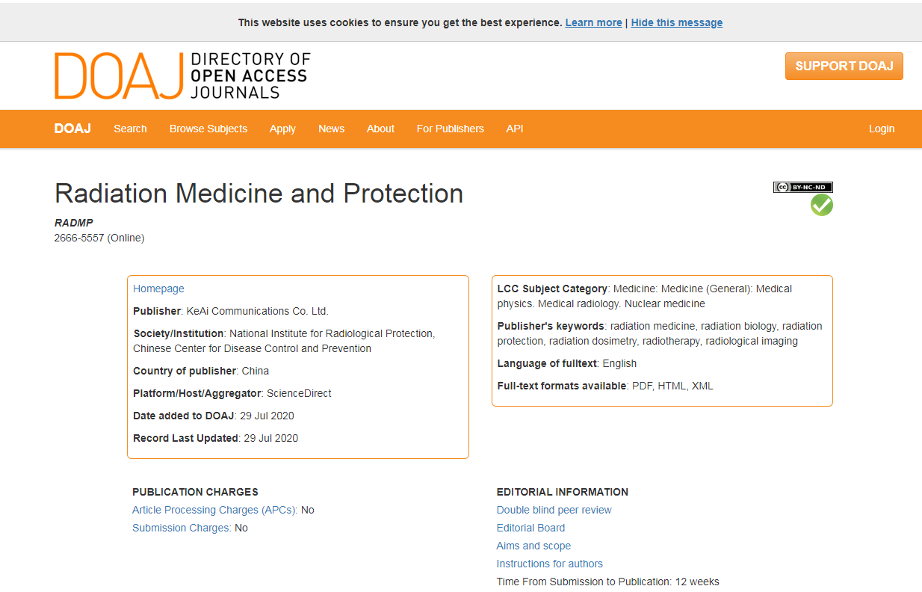Screen dimensions: 922x592
Task: View the Double blind peer review link
Action: tap(554, 510)
